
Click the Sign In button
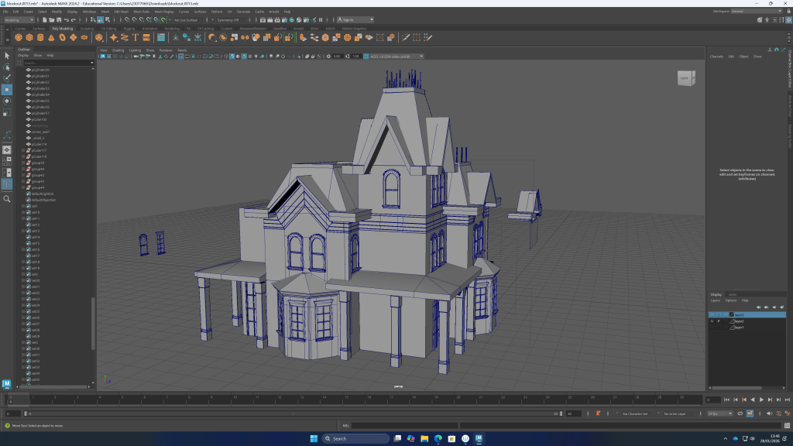point(349,20)
